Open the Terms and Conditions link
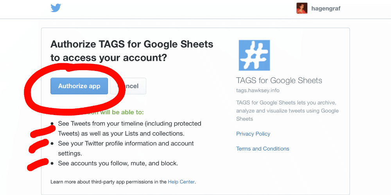This screenshot has width=391, height=195. (263, 149)
